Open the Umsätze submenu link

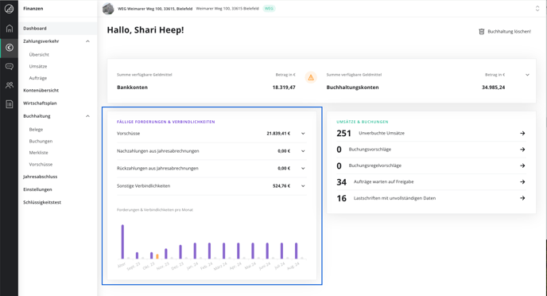coord(38,66)
